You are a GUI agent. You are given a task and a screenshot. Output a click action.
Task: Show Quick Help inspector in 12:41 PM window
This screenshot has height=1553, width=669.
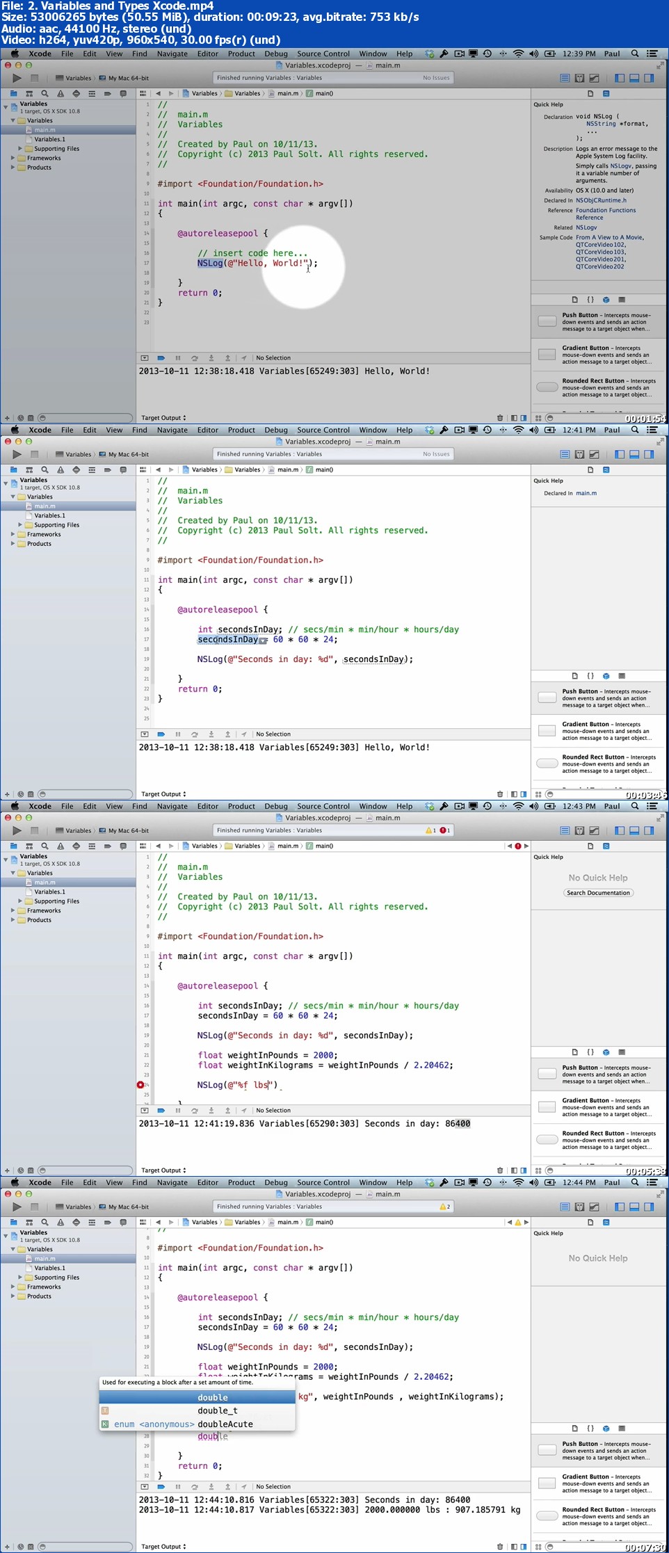click(x=606, y=469)
